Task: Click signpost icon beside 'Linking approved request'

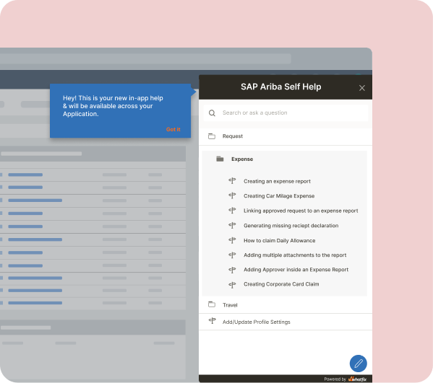Action: click(x=232, y=210)
